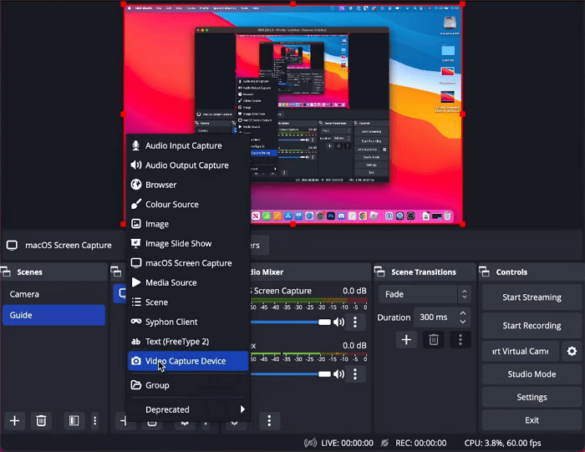Image resolution: width=585 pixels, height=452 pixels.
Task: Click the folder icon beside Group
Action: point(135,385)
